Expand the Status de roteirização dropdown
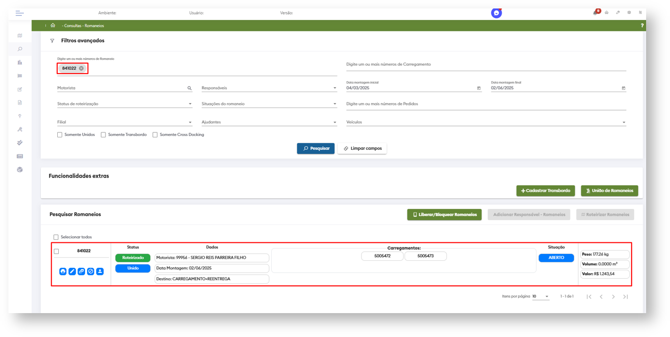This screenshot has width=670, height=337. [x=190, y=105]
